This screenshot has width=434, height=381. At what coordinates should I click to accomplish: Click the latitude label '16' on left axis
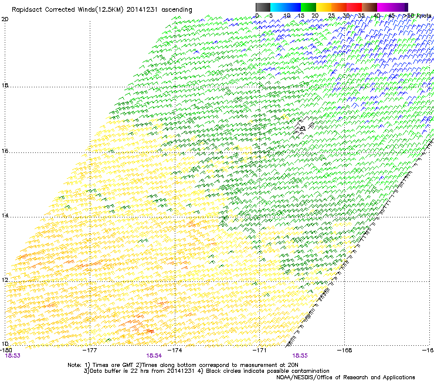point(5,151)
